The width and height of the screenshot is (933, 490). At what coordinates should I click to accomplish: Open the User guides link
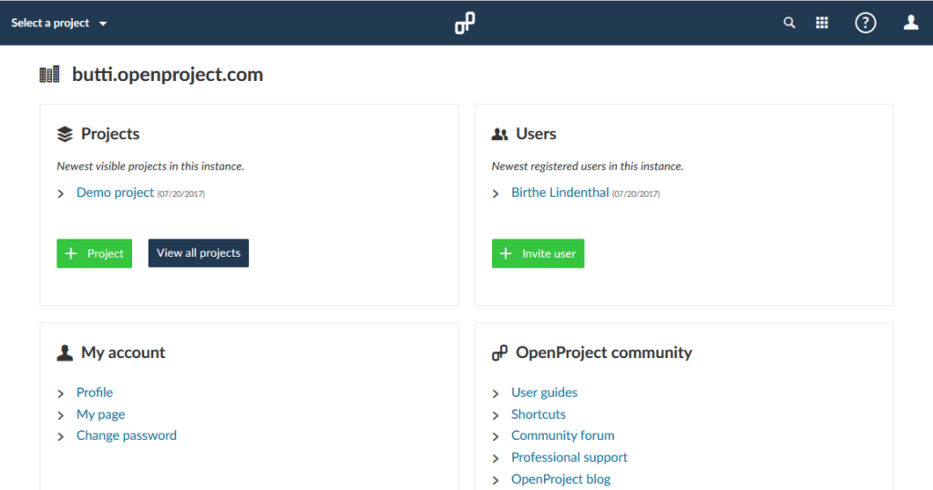544,393
